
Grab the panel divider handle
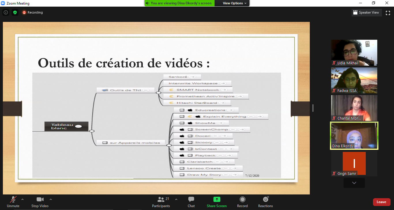pyautogui.click(x=313, y=108)
